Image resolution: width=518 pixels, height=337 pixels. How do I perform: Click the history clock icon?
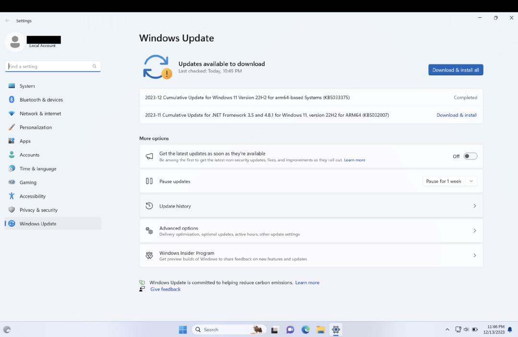[x=149, y=206]
